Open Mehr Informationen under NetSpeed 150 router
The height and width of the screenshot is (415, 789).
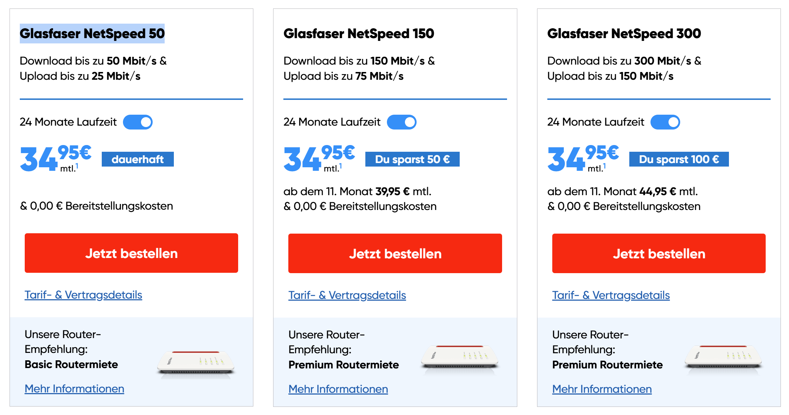pos(338,389)
